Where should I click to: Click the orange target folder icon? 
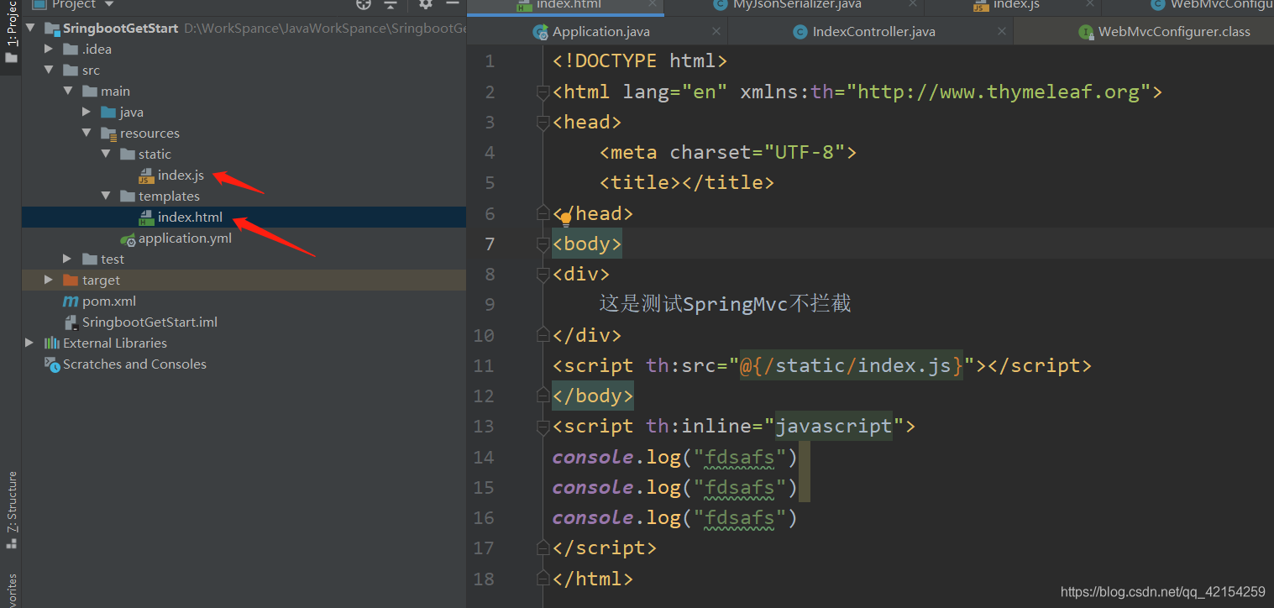click(71, 280)
